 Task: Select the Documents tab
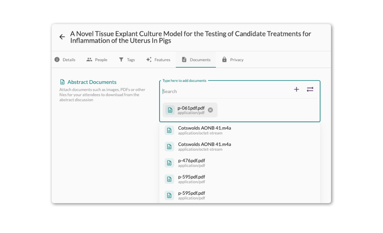click(196, 60)
